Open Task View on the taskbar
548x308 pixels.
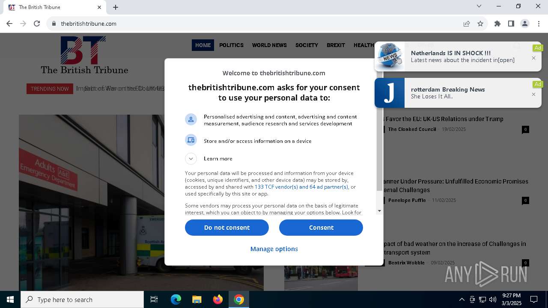coord(154,299)
